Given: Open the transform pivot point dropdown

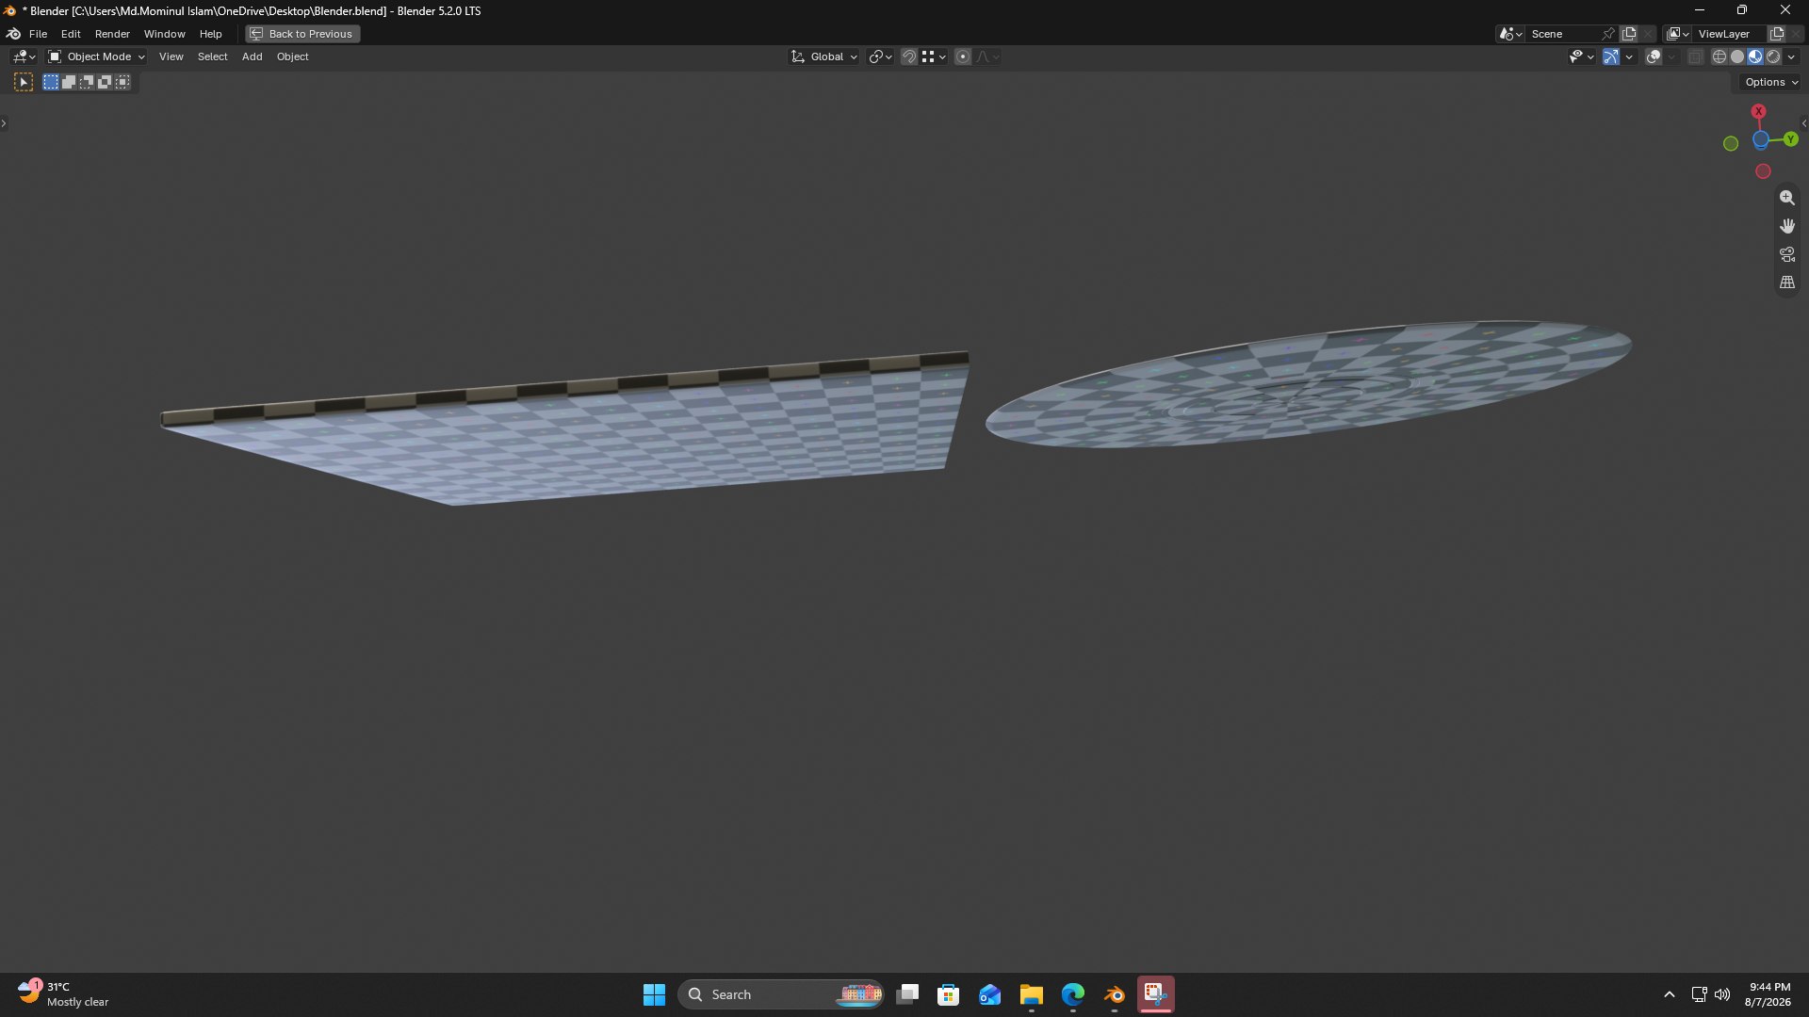Looking at the screenshot, I should click(880, 56).
